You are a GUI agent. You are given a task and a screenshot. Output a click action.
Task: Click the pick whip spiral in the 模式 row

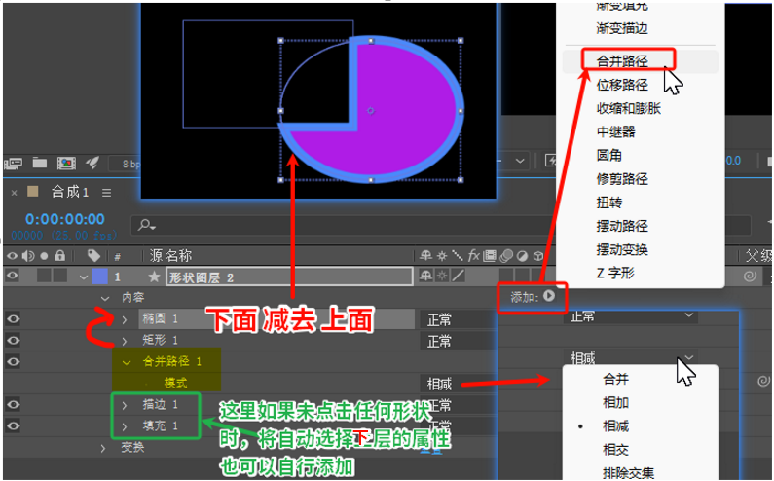tap(763, 381)
